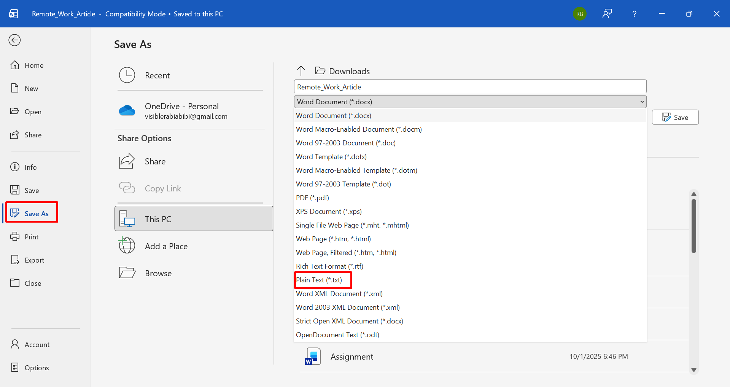Select Save As in the sidebar

click(x=32, y=213)
